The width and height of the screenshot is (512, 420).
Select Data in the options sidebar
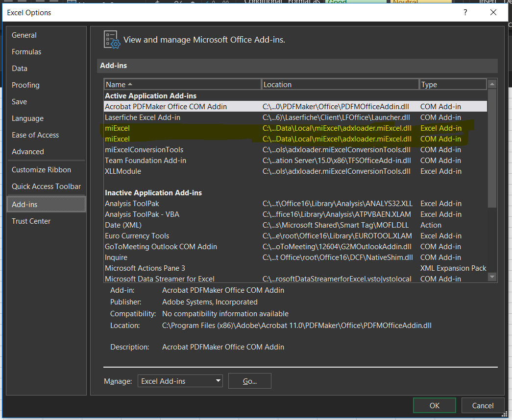46,69
